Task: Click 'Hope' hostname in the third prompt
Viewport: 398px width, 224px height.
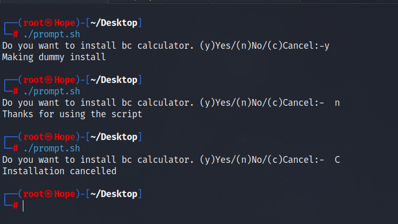Action: click(x=64, y=137)
